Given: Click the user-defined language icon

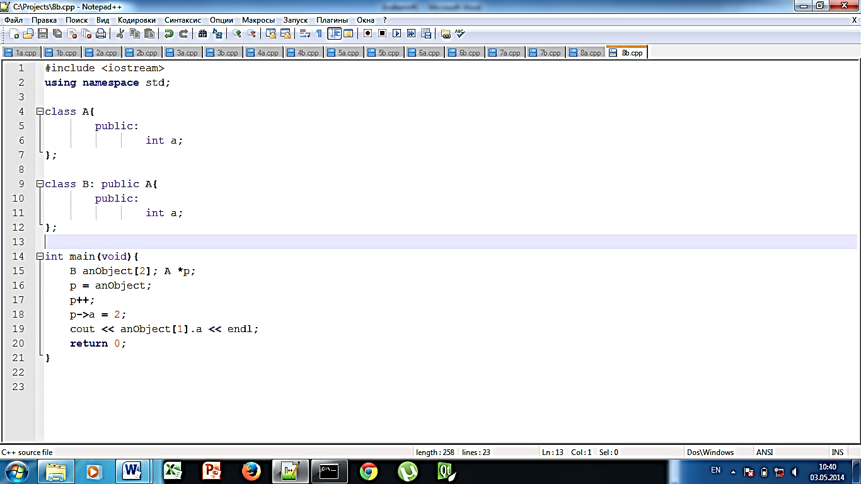Looking at the screenshot, I should tap(348, 33).
